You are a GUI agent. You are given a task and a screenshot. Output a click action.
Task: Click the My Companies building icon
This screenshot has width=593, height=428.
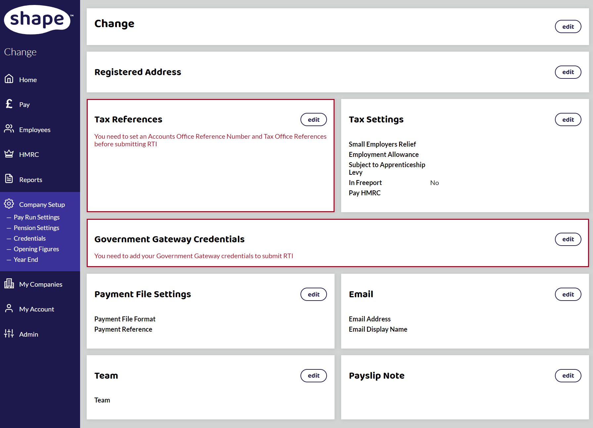coord(9,284)
